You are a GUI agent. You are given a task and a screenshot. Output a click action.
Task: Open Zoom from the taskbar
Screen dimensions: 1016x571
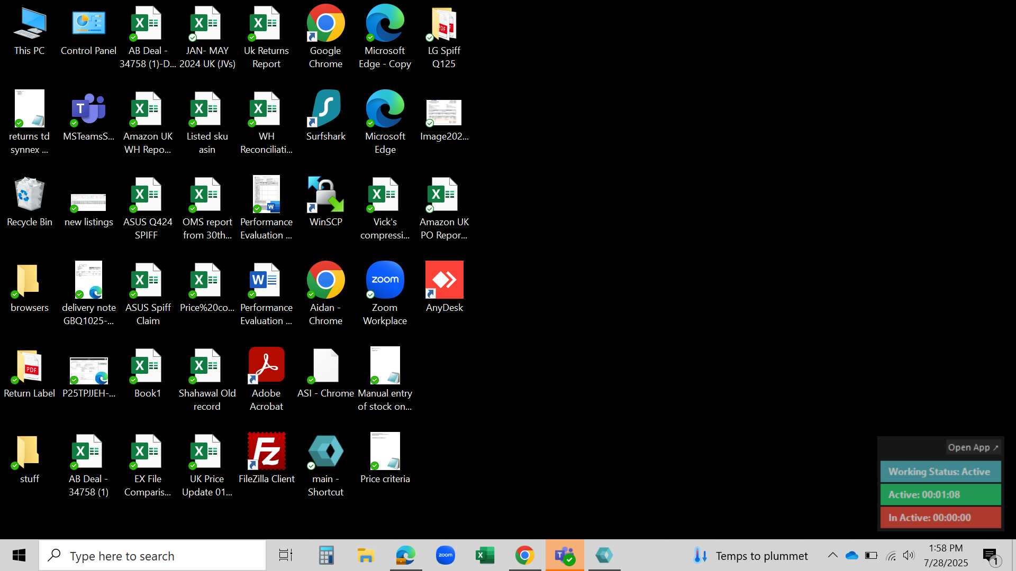[446, 555]
